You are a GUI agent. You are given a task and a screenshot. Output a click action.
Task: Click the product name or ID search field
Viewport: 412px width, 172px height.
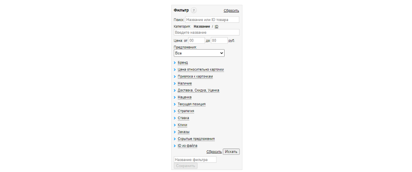pos(212,20)
